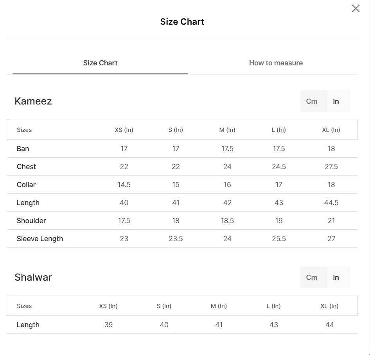Click the Kameez XS (In) column header
Image resolution: width=370 pixels, height=355 pixels.
click(x=124, y=130)
